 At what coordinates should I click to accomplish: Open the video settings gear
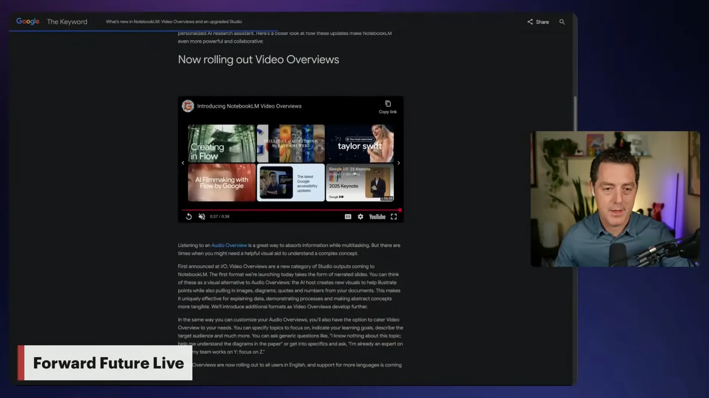tap(360, 217)
